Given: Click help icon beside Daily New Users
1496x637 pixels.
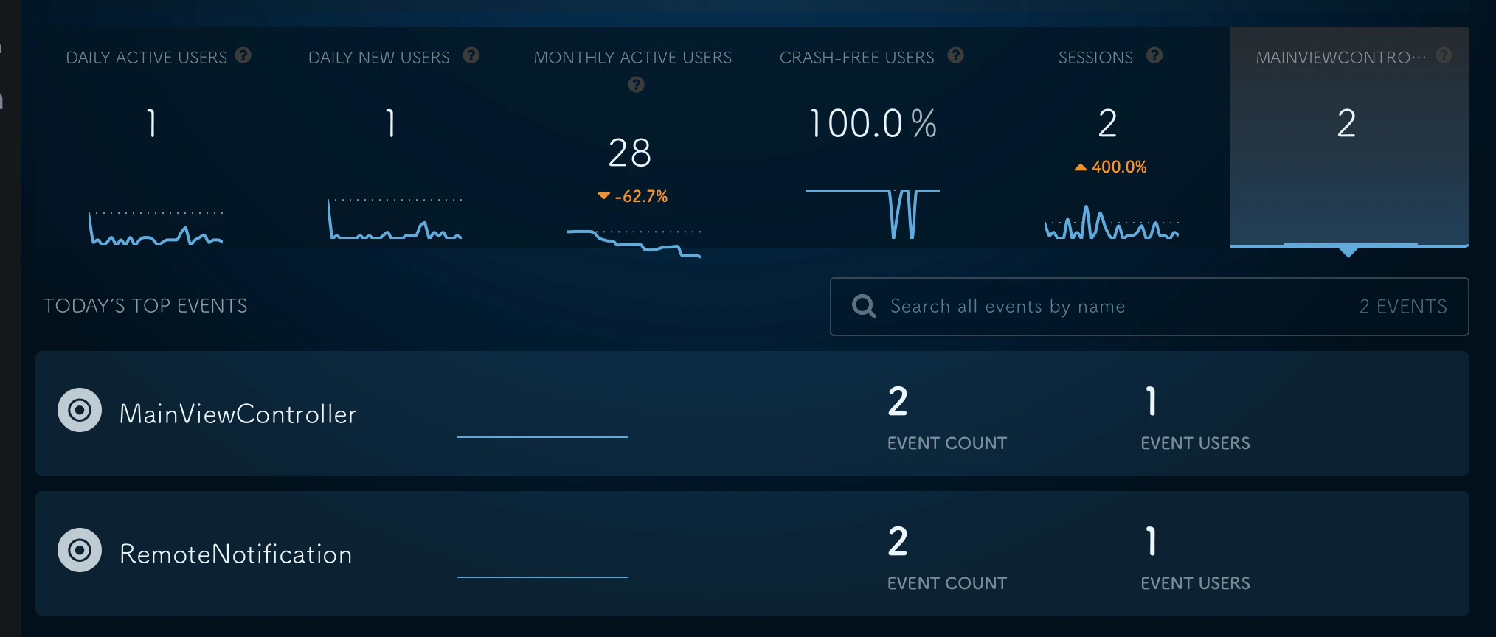Looking at the screenshot, I should 471,55.
